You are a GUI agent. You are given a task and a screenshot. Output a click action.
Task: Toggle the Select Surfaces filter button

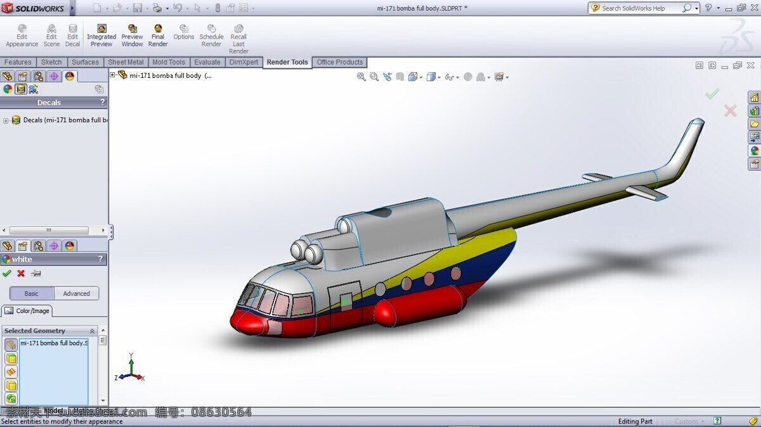point(11,372)
